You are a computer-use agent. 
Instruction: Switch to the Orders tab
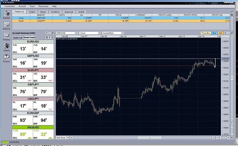point(32,12)
